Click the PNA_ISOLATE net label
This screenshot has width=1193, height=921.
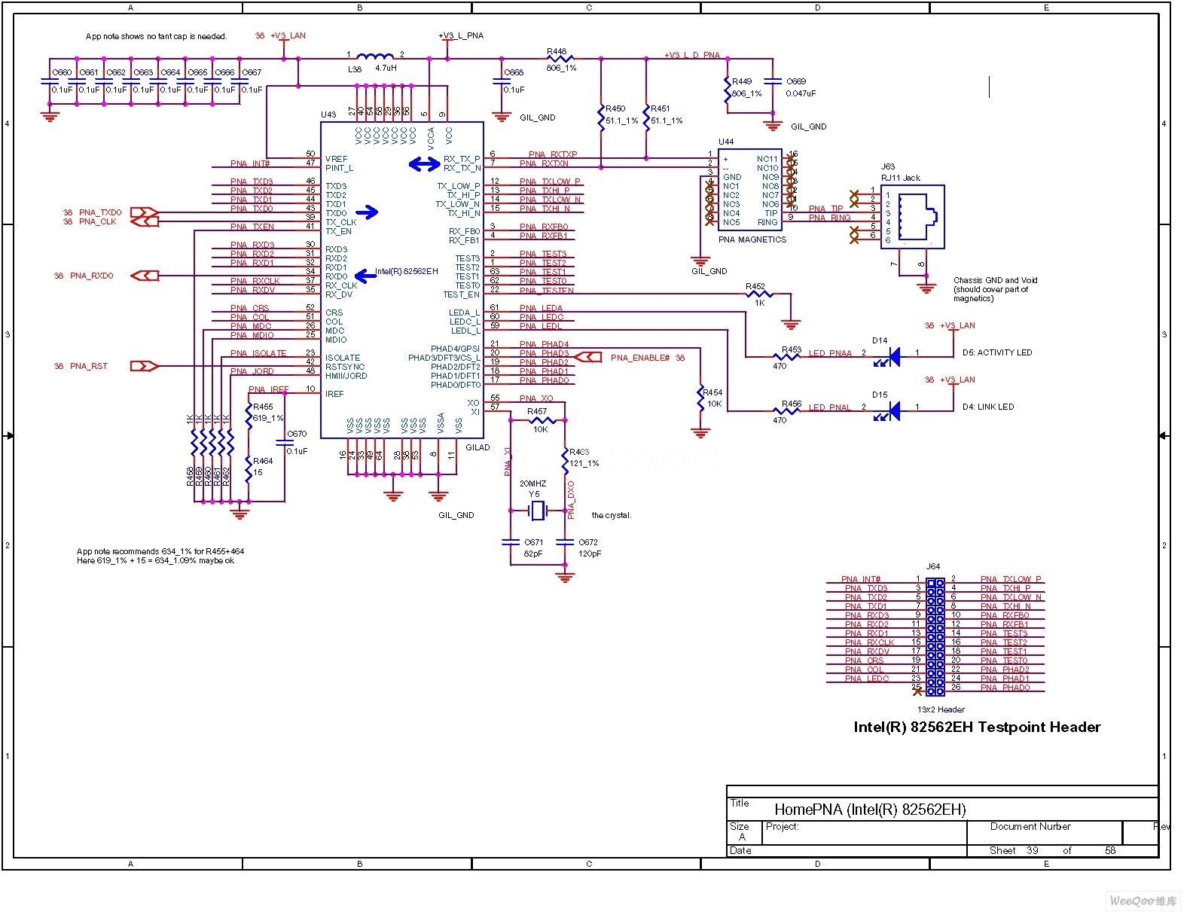[258, 353]
